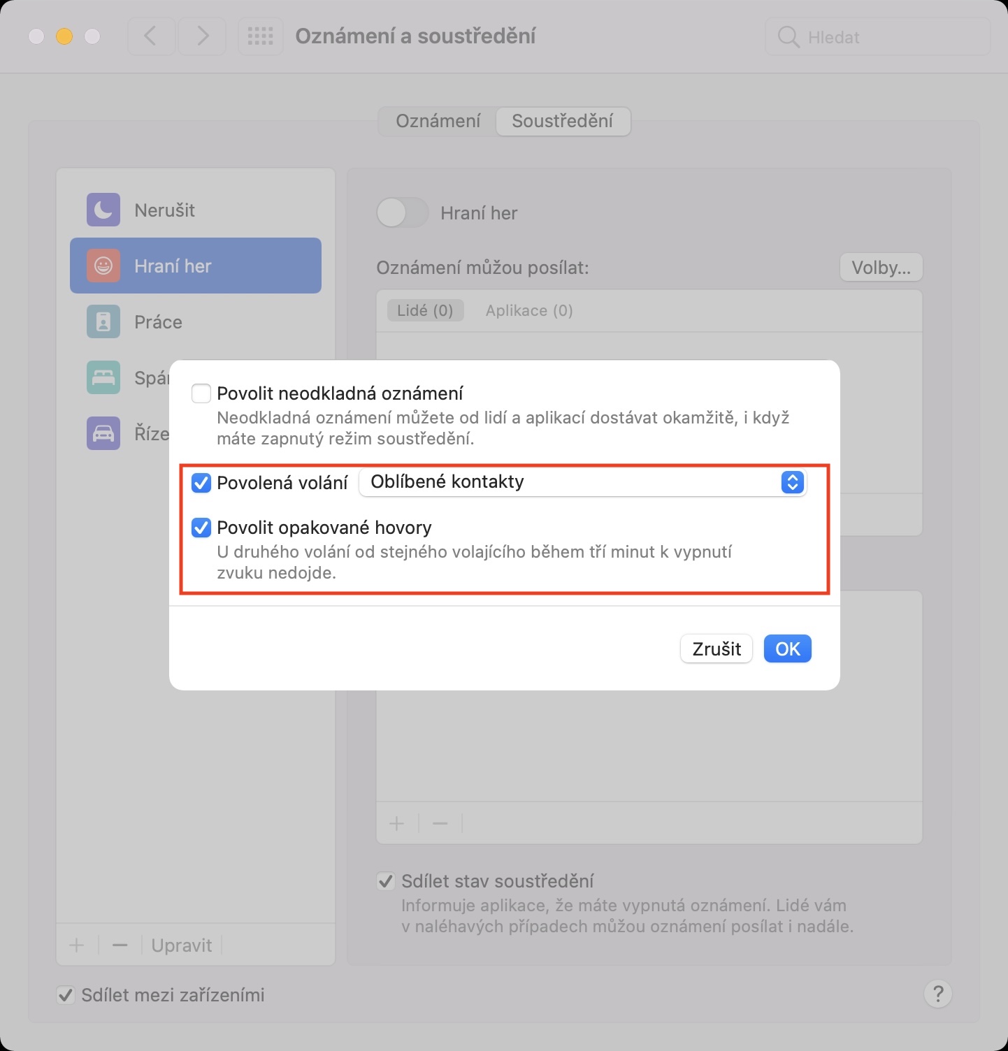The image size is (1008, 1051).
Task: Open the Volby... options button
Action: [x=881, y=267]
